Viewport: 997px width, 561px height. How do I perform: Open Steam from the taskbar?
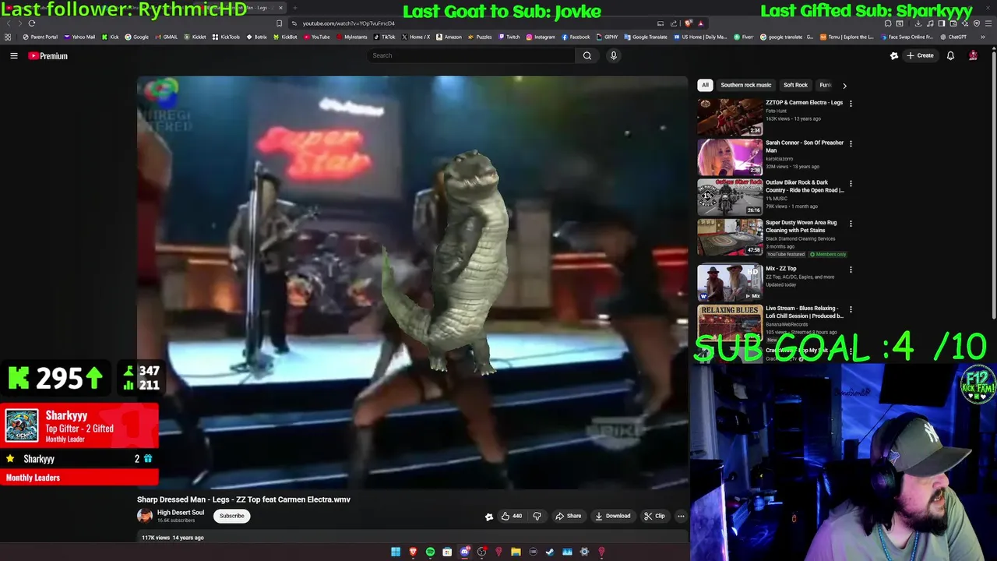pos(550,552)
